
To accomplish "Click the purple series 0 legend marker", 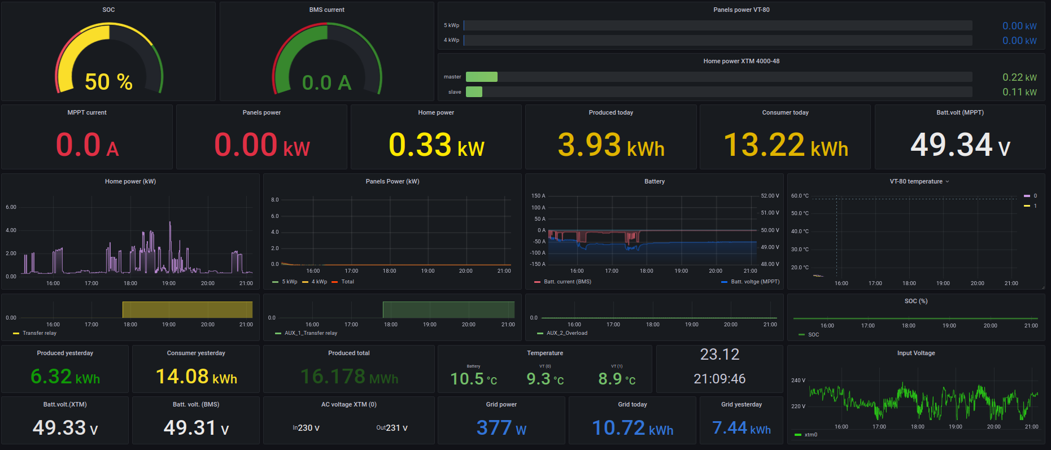I will coord(1027,196).
